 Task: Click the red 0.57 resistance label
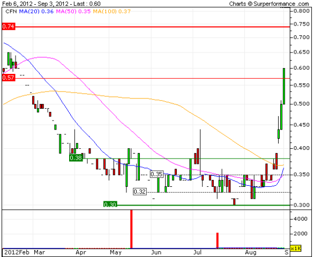pyautogui.click(x=9, y=78)
